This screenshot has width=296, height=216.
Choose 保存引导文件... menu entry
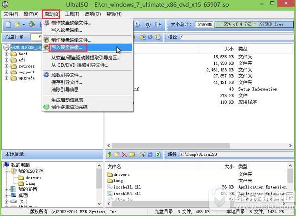pyautogui.click(x=88, y=82)
